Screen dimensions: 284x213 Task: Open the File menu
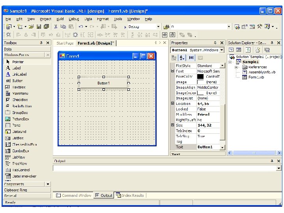[x=8, y=19]
